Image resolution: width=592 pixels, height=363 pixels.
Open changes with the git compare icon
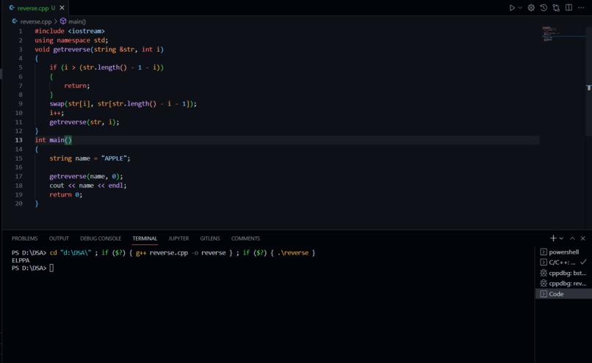(x=556, y=7)
